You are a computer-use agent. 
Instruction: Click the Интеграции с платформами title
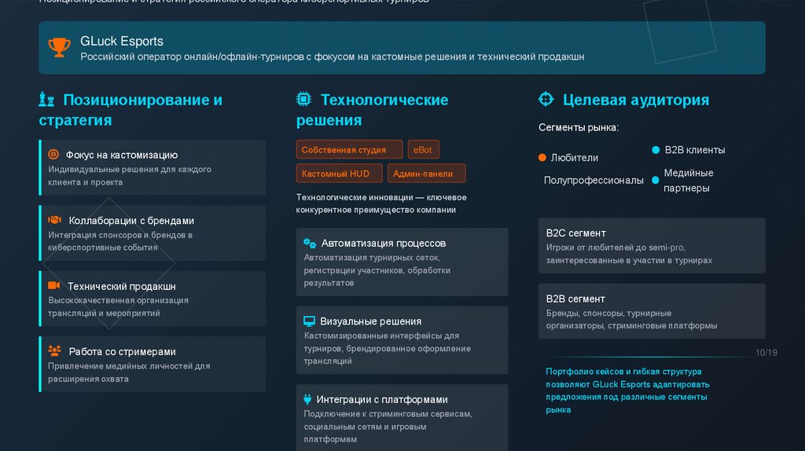(382, 399)
